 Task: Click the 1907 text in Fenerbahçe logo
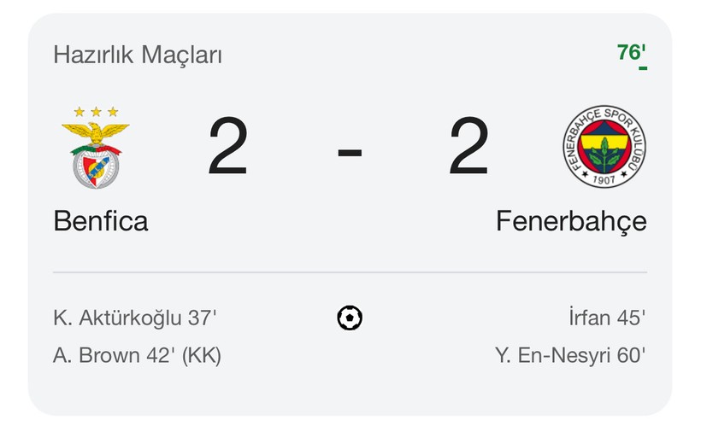click(604, 180)
